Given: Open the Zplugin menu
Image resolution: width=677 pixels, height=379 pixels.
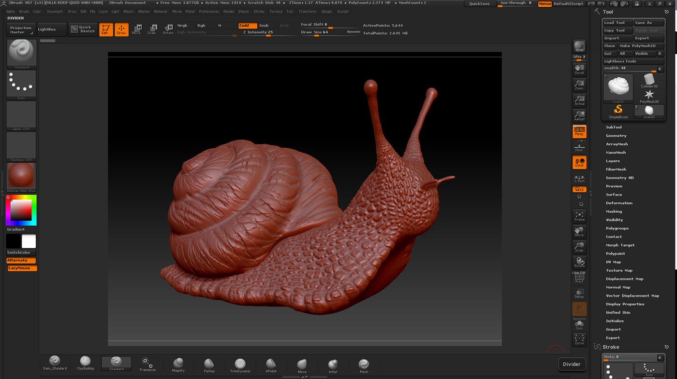Looking at the screenshot, I should (326, 11).
